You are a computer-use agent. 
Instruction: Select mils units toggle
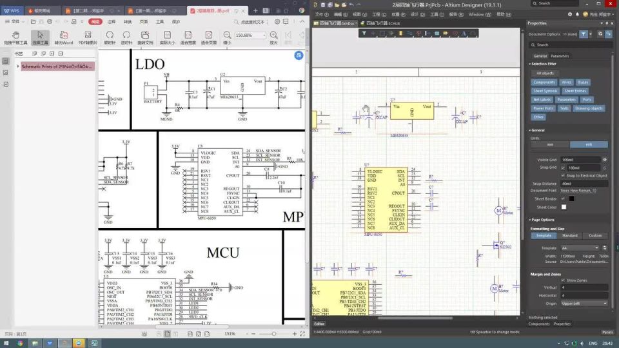(589, 144)
